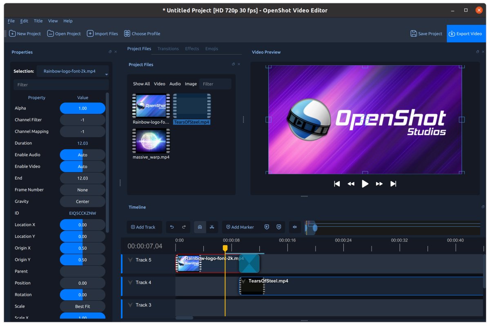Click the Export Video button
This screenshot has width=490, height=326.
(465, 33)
